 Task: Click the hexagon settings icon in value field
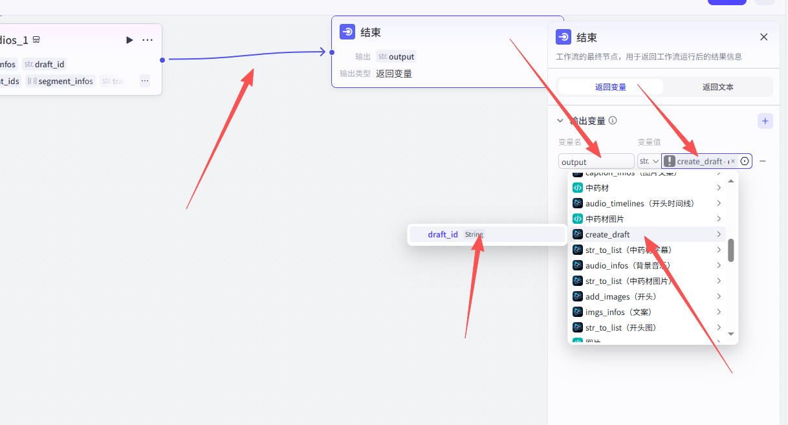745,161
